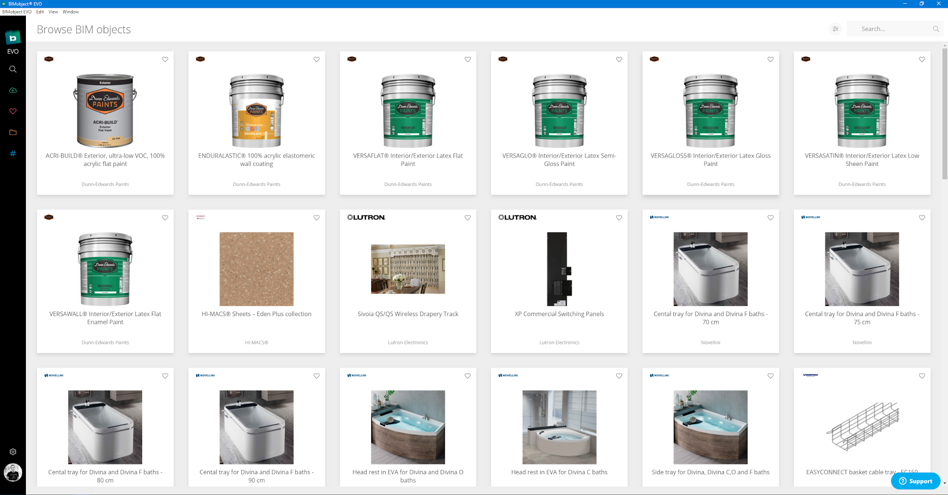Click the Novellini logo on 70 cm card
948x495 pixels.
pos(659,217)
